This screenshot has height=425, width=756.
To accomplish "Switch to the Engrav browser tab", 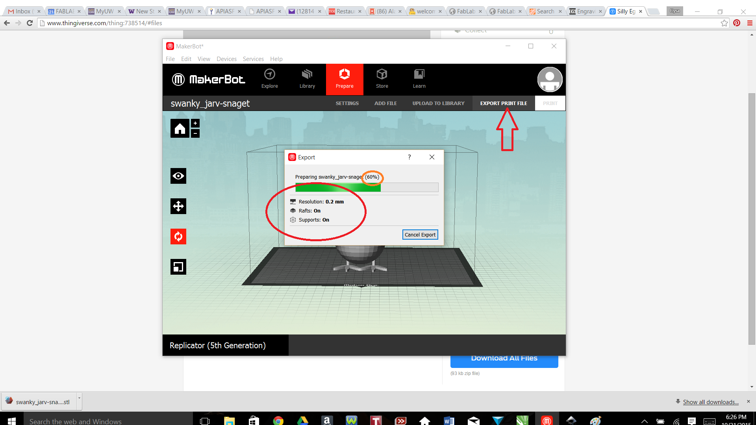I will click(586, 11).
